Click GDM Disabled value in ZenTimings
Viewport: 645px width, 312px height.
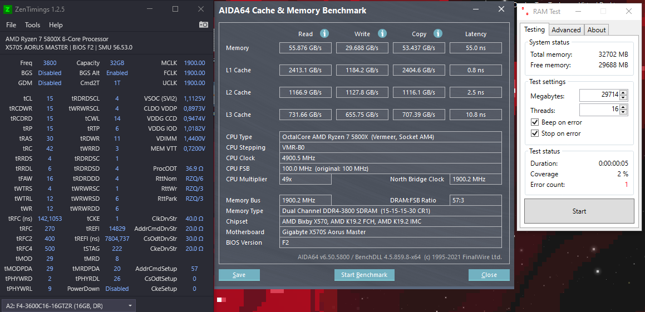[50, 83]
